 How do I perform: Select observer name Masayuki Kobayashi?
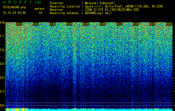point(100,3)
